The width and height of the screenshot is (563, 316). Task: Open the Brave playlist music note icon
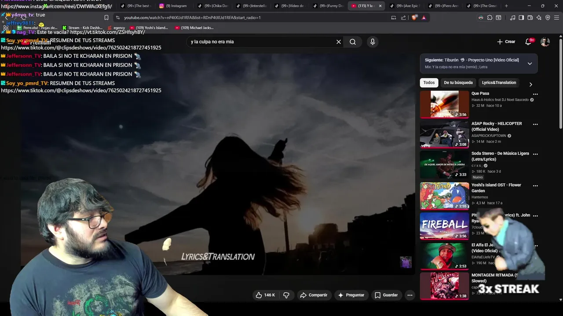pyautogui.click(x=512, y=18)
